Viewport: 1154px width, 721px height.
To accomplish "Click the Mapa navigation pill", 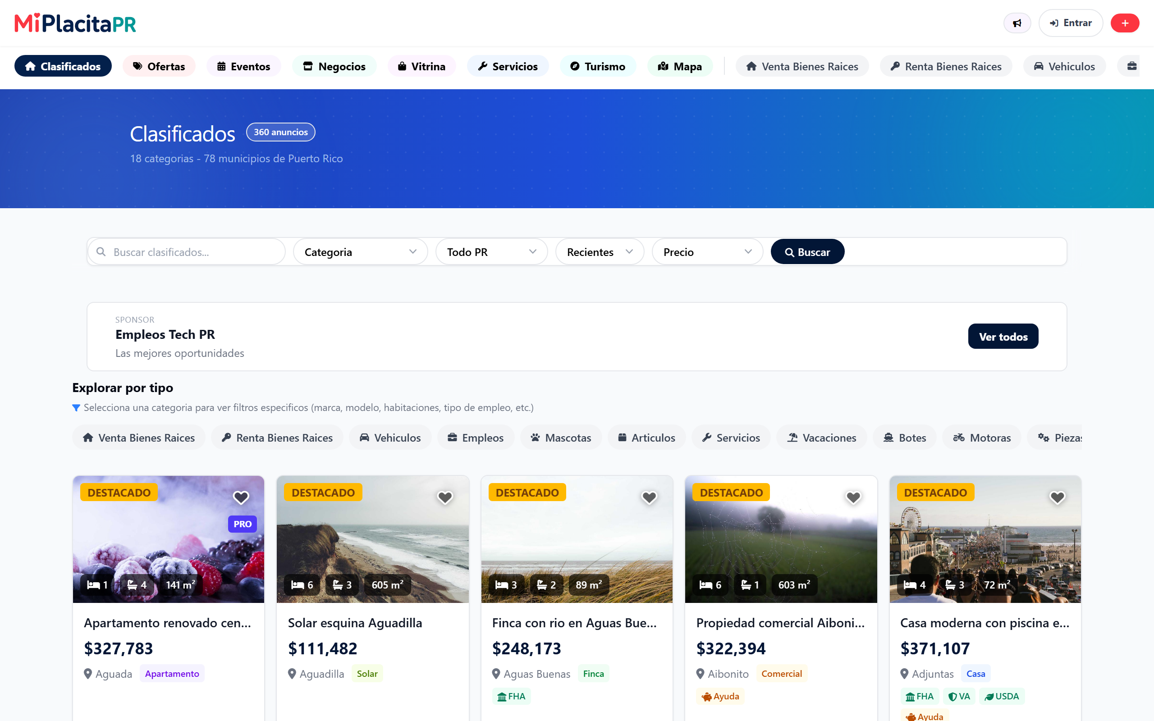I will pyautogui.click(x=680, y=66).
